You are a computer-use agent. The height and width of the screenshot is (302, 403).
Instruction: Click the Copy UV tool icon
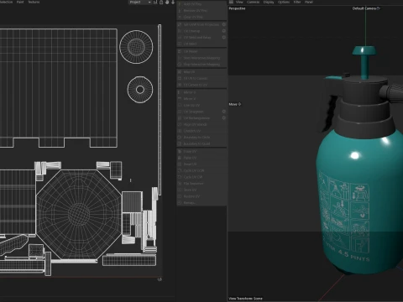tap(180, 151)
